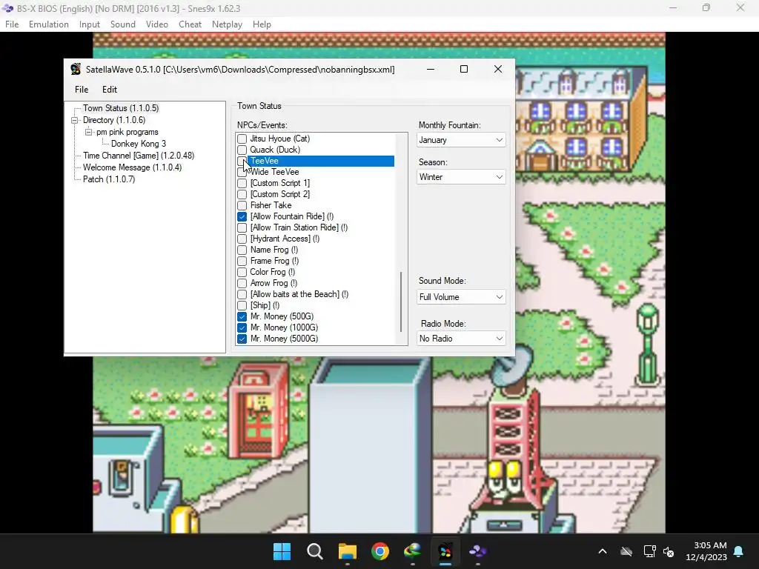The width and height of the screenshot is (759, 569).
Task: Open the Radio Mode dropdown
Action: point(461,339)
